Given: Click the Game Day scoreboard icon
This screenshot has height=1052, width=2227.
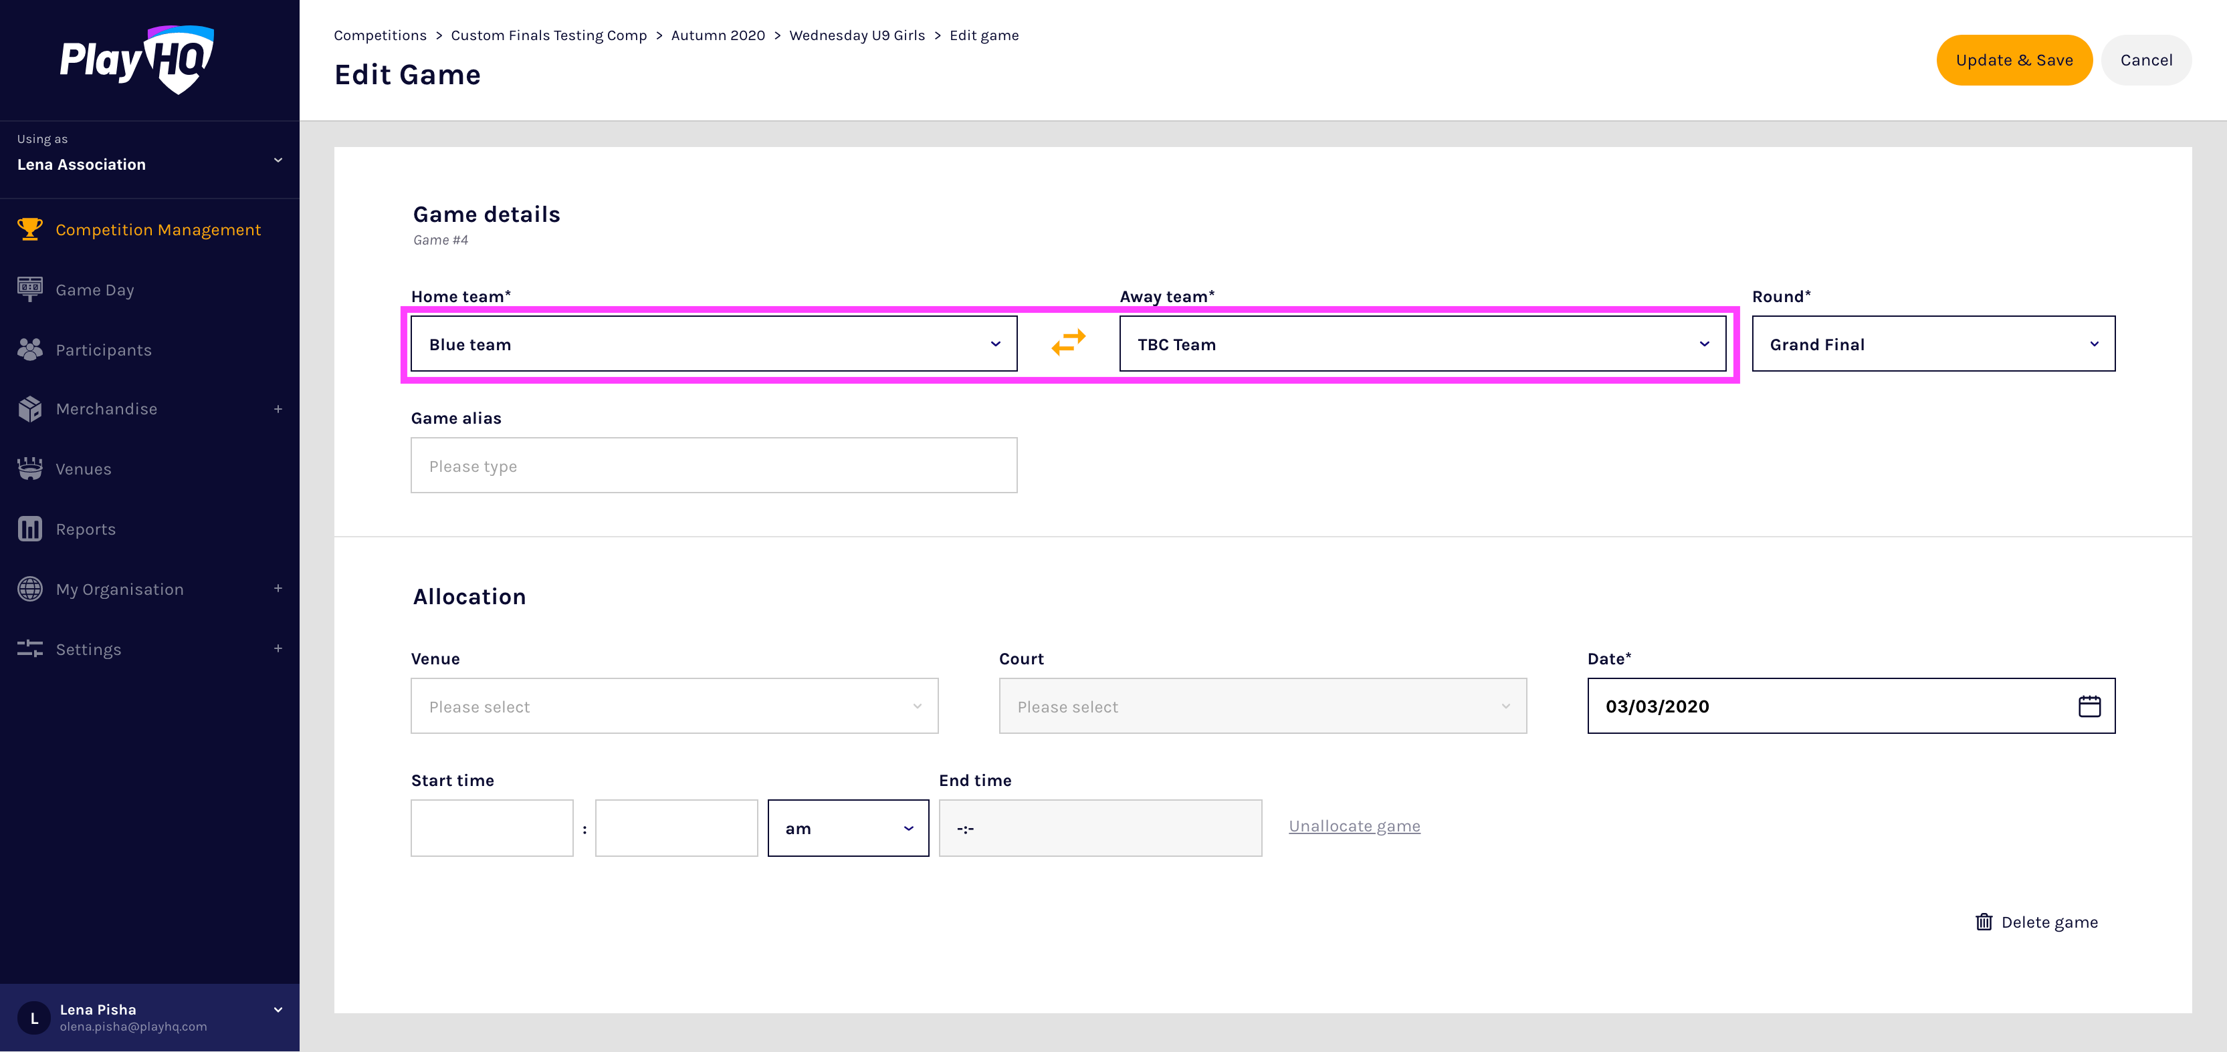Looking at the screenshot, I should [x=29, y=289].
